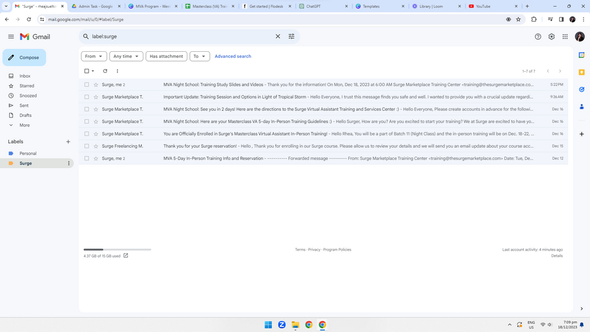This screenshot has width=590, height=332.
Task: Get add-ons plus icon in side panel
Action: point(582,134)
